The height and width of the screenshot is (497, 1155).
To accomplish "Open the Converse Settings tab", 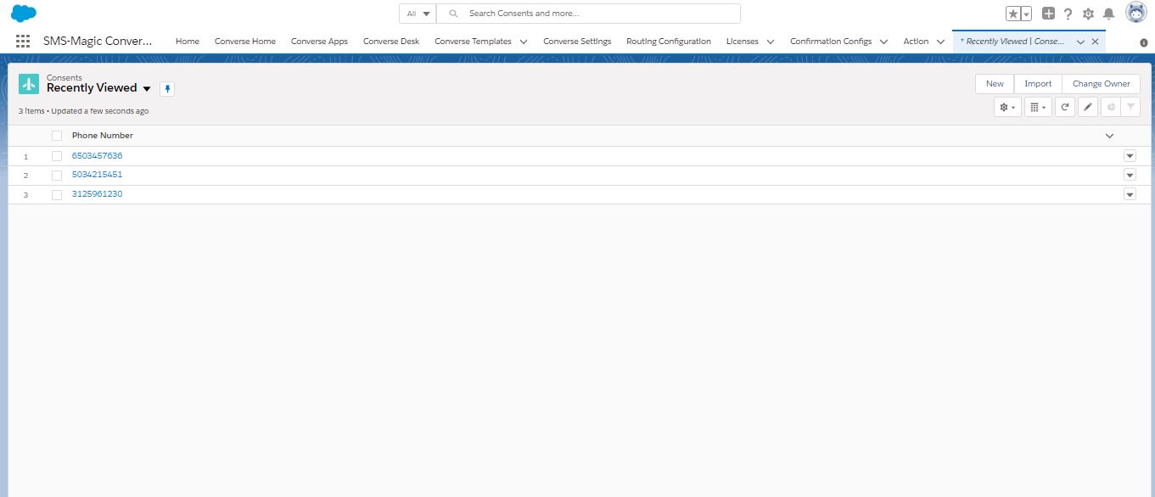I will click(577, 42).
